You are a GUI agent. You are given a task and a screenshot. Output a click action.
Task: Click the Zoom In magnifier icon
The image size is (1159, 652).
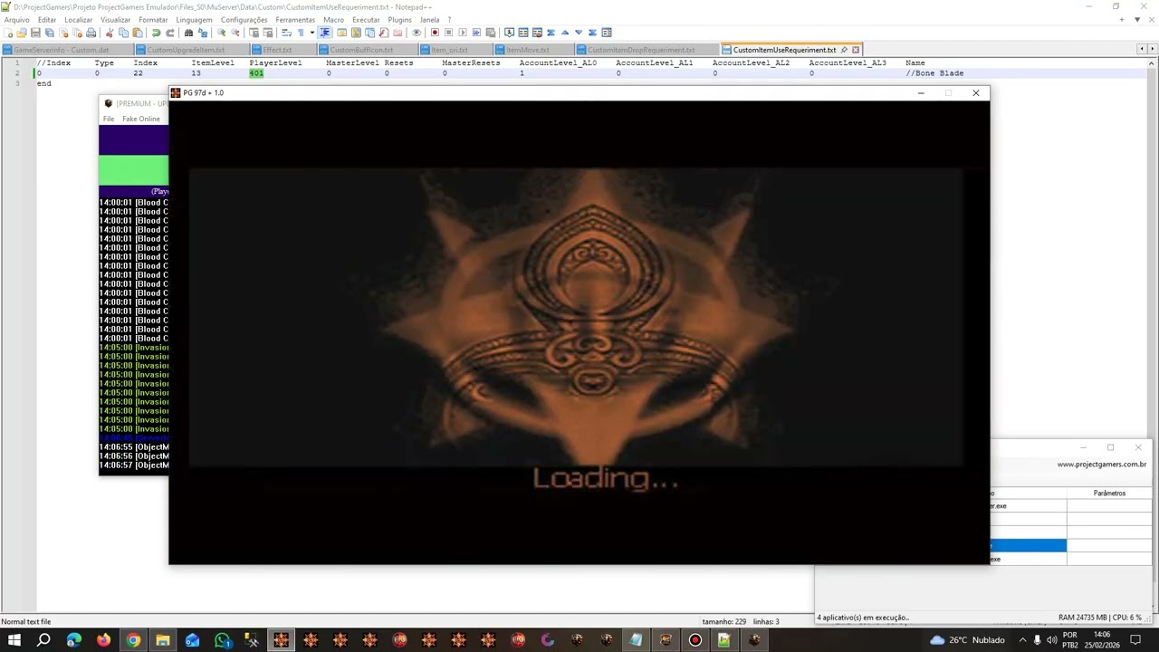click(x=221, y=33)
